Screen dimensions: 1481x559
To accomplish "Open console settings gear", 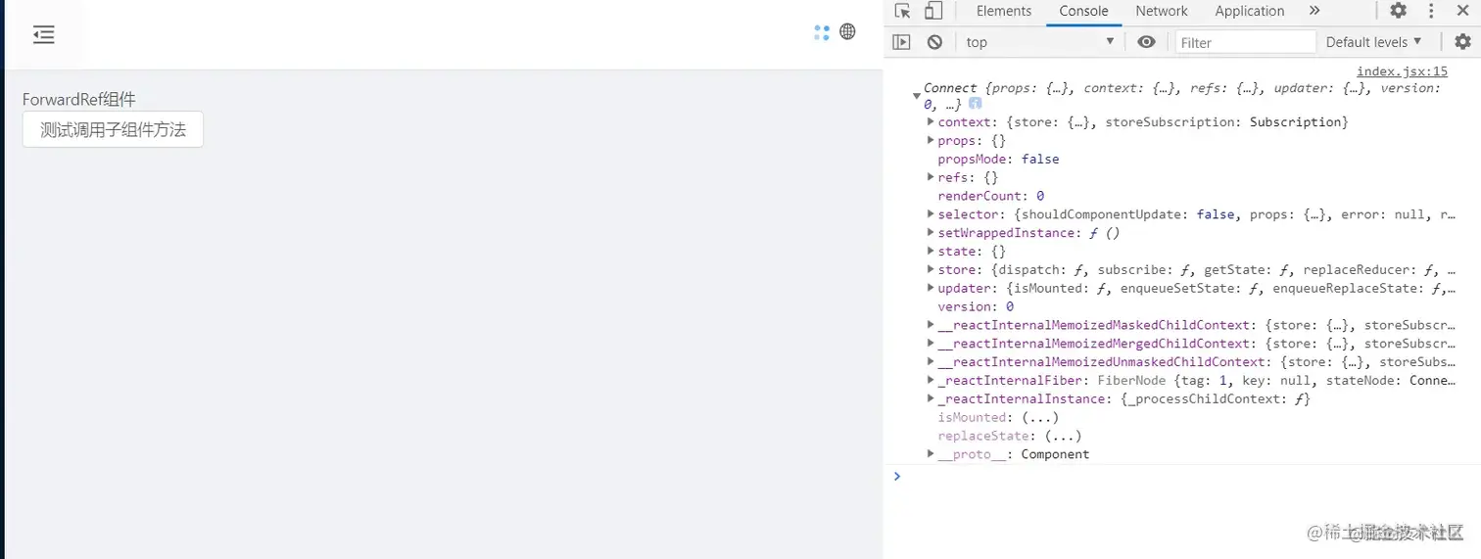I will [x=1462, y=42].
